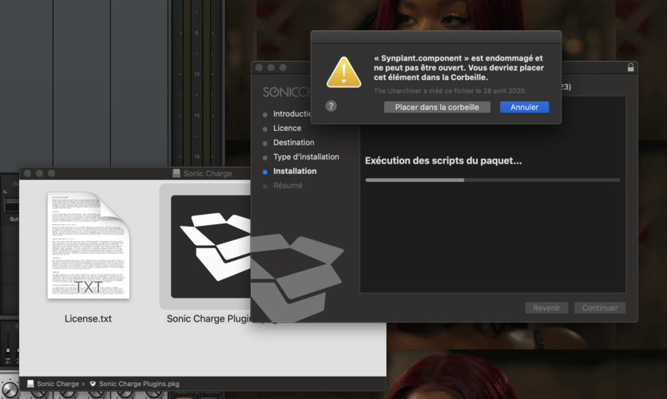Select the Licence step in installer sidebar

click(287, 128)
